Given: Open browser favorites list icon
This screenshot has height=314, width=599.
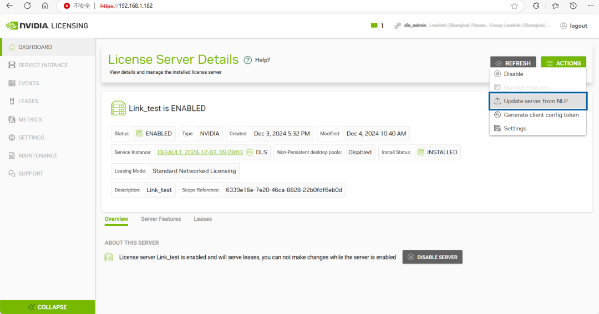Looking at the screenshot, I should (555, 6).
